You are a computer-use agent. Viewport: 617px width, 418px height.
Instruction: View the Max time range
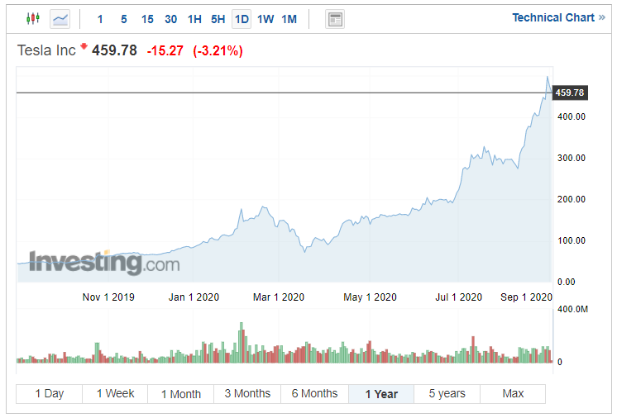click(513, 394)
